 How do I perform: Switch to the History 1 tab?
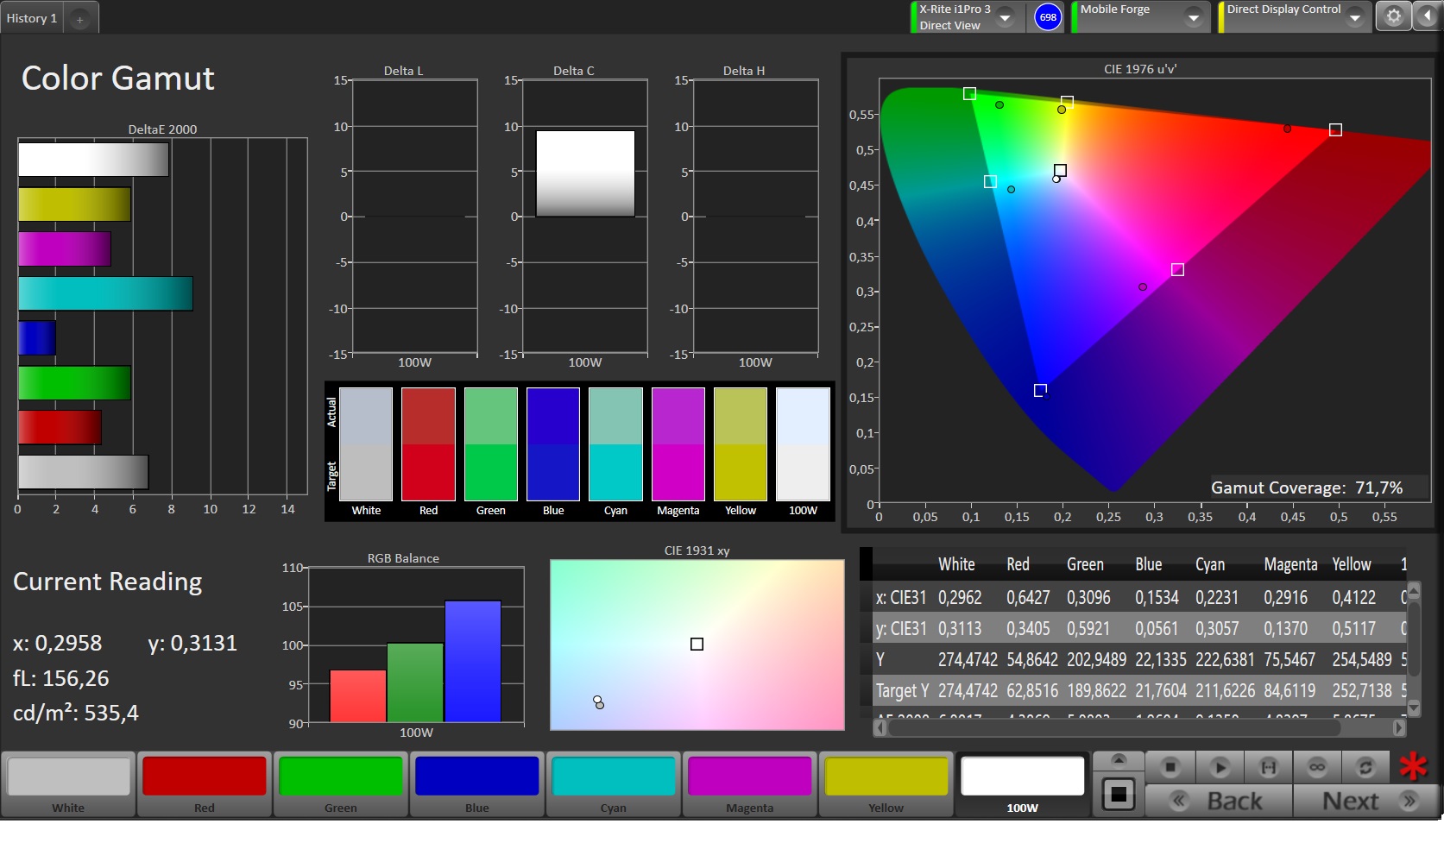point(32,18)
